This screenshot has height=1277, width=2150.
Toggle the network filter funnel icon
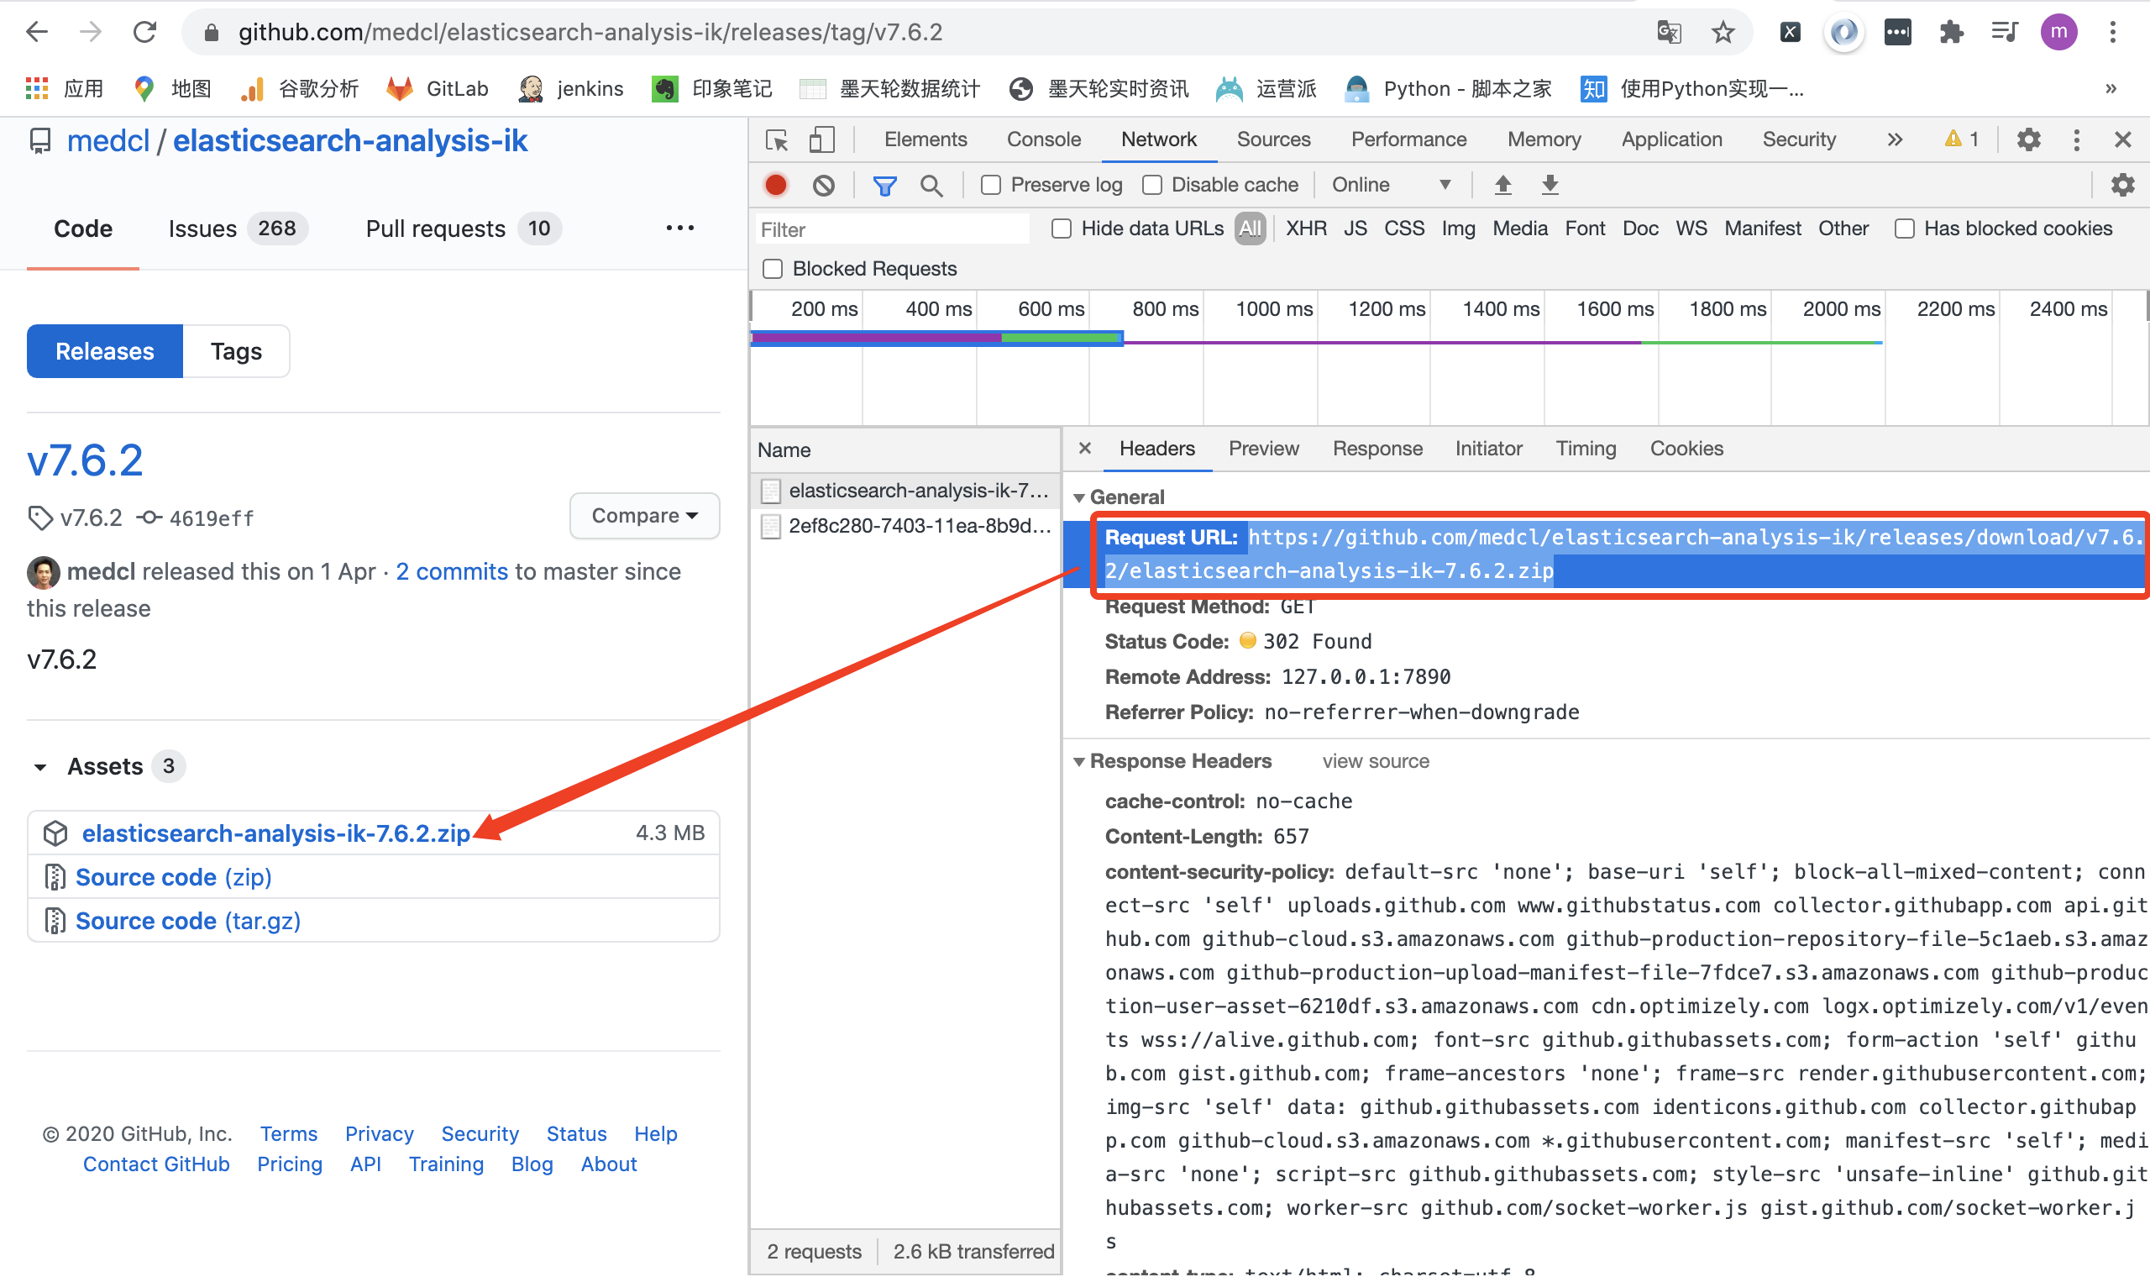tap(884, 185)
